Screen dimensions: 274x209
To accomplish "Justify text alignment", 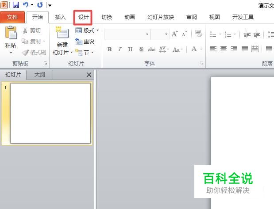I will coord(244,49).
